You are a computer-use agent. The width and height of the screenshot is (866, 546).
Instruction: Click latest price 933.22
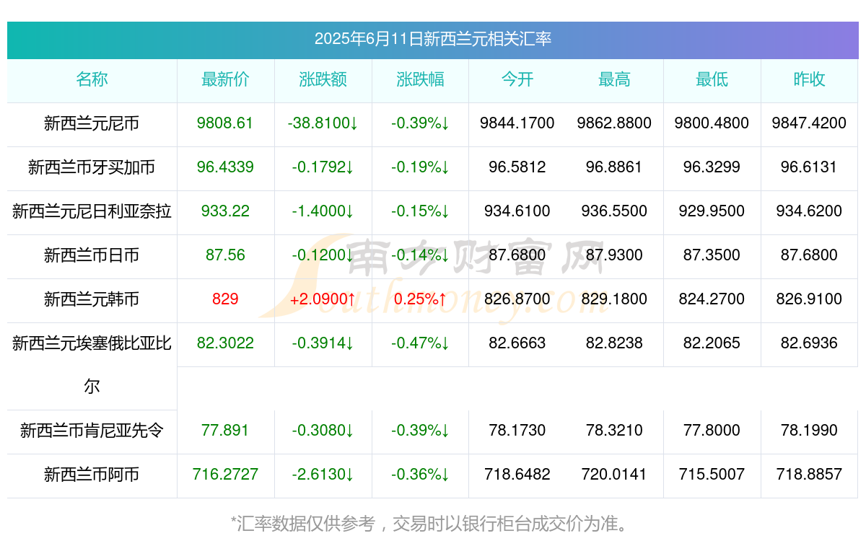tap(225, 211)
